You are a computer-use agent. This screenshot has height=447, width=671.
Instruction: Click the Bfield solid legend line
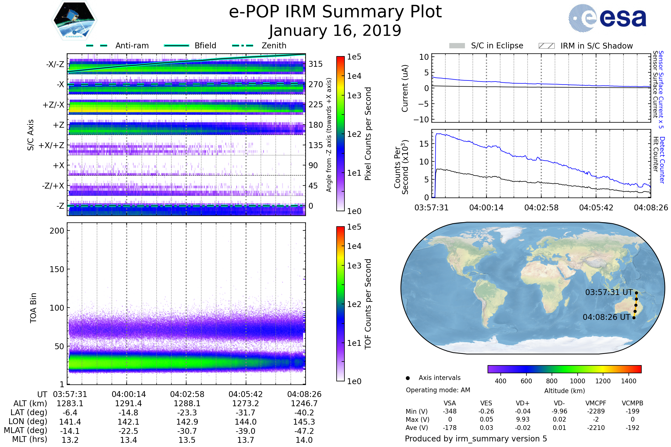(176, 46)
